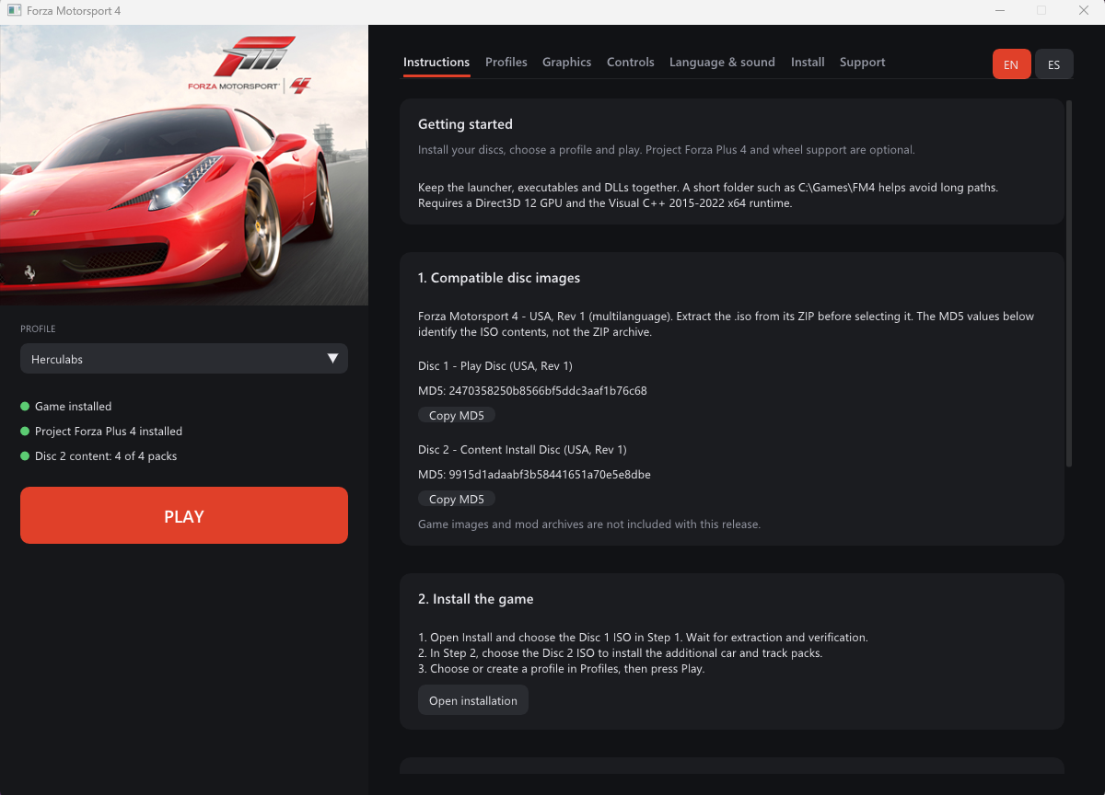Click 'Disc 2 - Content Install Disc (USA, Rev 1)' label

coord(522,449)
